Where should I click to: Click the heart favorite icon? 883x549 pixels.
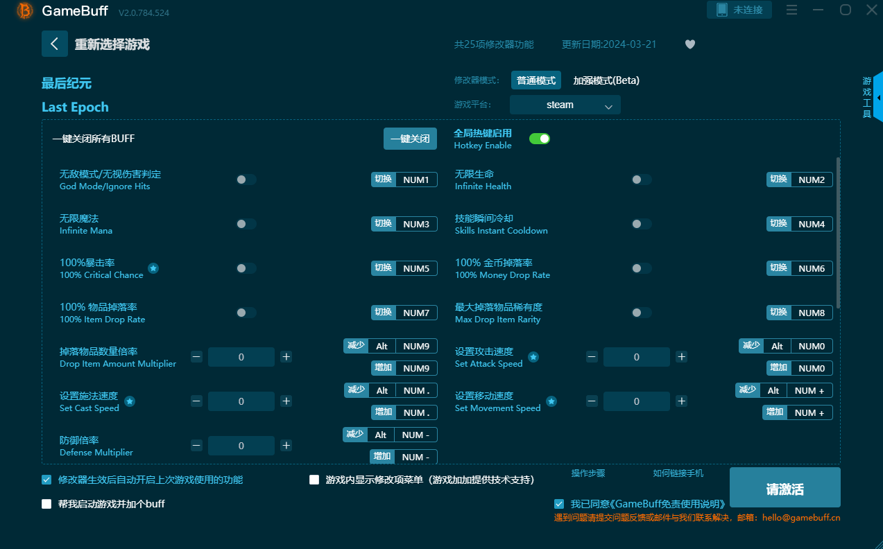click(690, 44)
